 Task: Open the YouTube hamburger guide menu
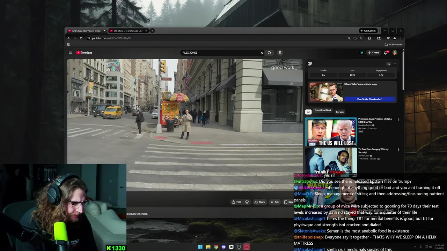[70, 53]
